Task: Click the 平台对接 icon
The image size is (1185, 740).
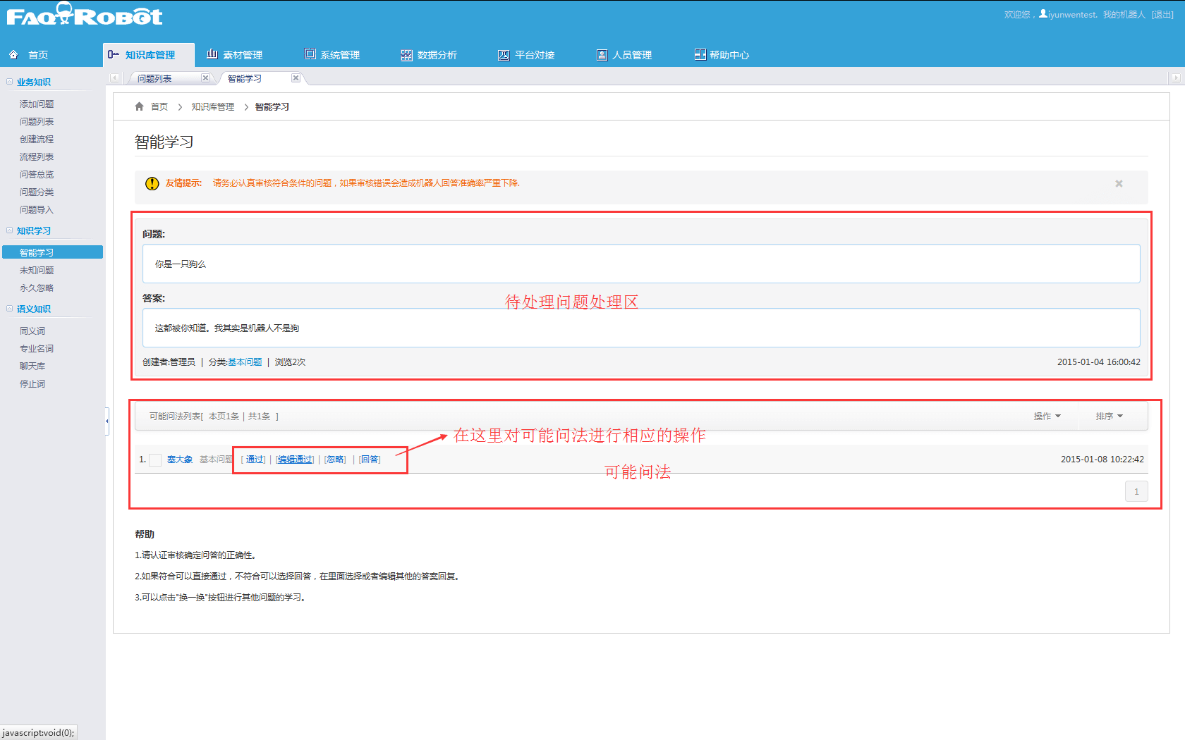Action: [504, 55]
